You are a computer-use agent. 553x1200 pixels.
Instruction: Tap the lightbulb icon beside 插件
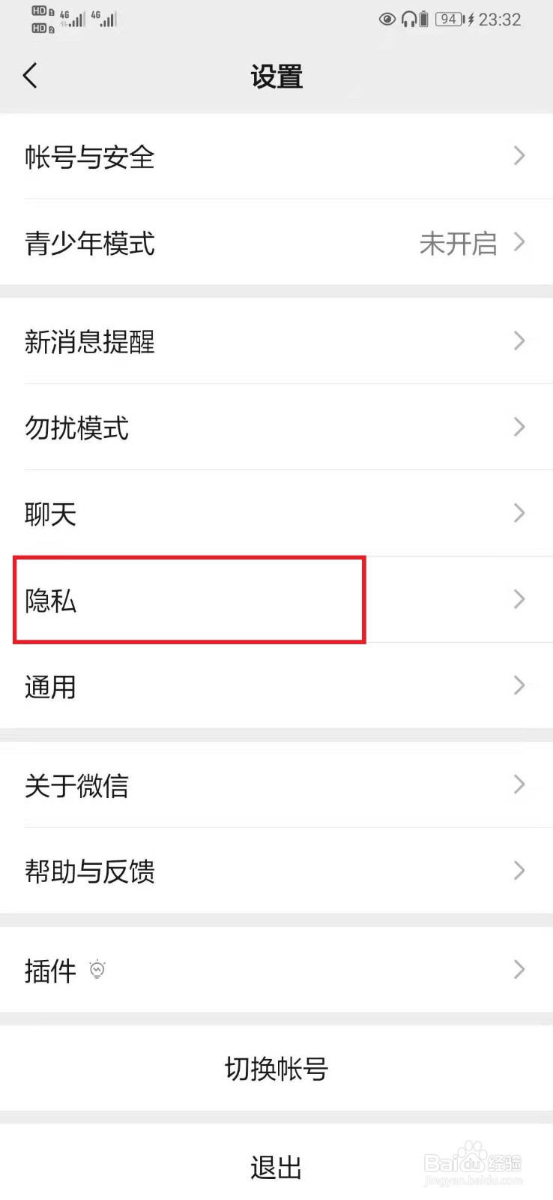[x=97, y=969]
